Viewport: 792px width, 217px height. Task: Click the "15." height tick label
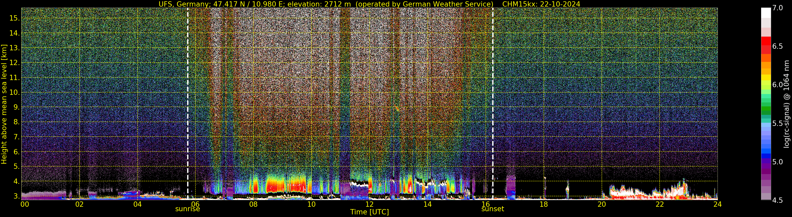(x=15, y=18)
